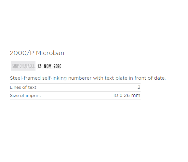This screenshot has width=188, height=162.
Task: Click the word ACCT. on the grey plate
Action: coord(31,66)
